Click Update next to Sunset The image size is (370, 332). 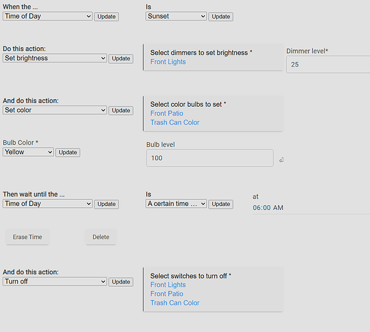tap(221, 17)
